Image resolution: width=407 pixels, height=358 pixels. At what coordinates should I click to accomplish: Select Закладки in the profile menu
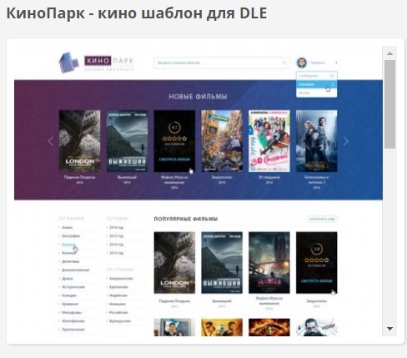pos(317,84)
